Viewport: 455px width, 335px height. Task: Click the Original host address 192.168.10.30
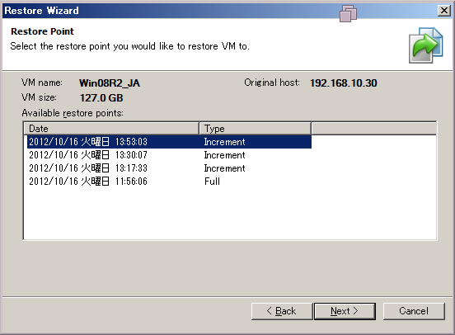click(x=343, y=83)
